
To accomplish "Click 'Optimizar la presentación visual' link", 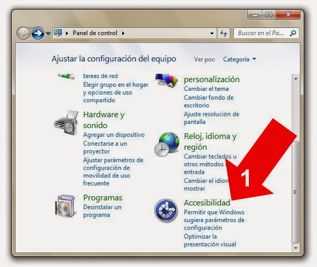I will click(210, 240).
